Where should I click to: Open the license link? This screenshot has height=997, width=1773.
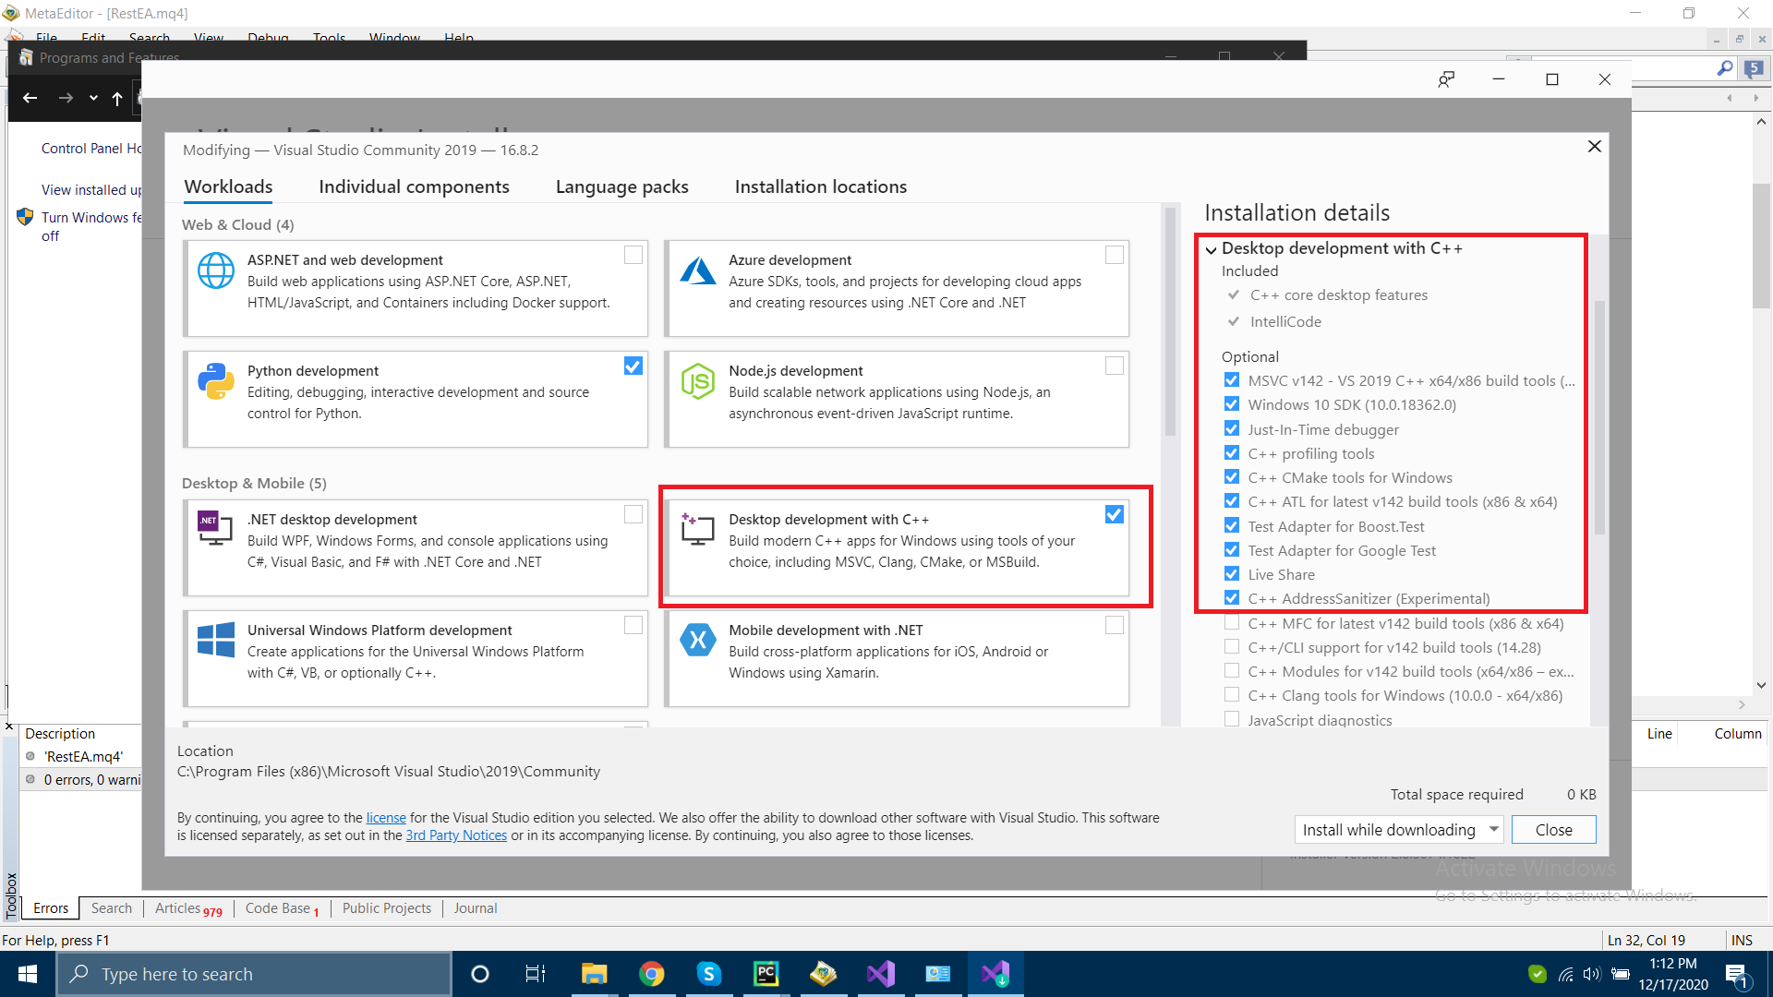click(385, 817)
